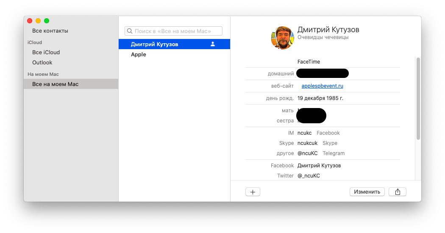The image size is (445, 233).
Task: Click the веб-сайт field label
Action: pyautogui.click(x=282, y=86)
